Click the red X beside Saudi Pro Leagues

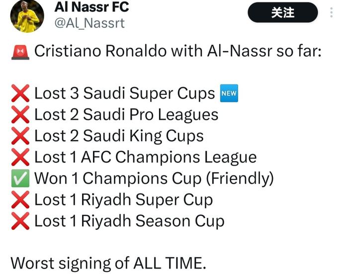click(20, 114)
